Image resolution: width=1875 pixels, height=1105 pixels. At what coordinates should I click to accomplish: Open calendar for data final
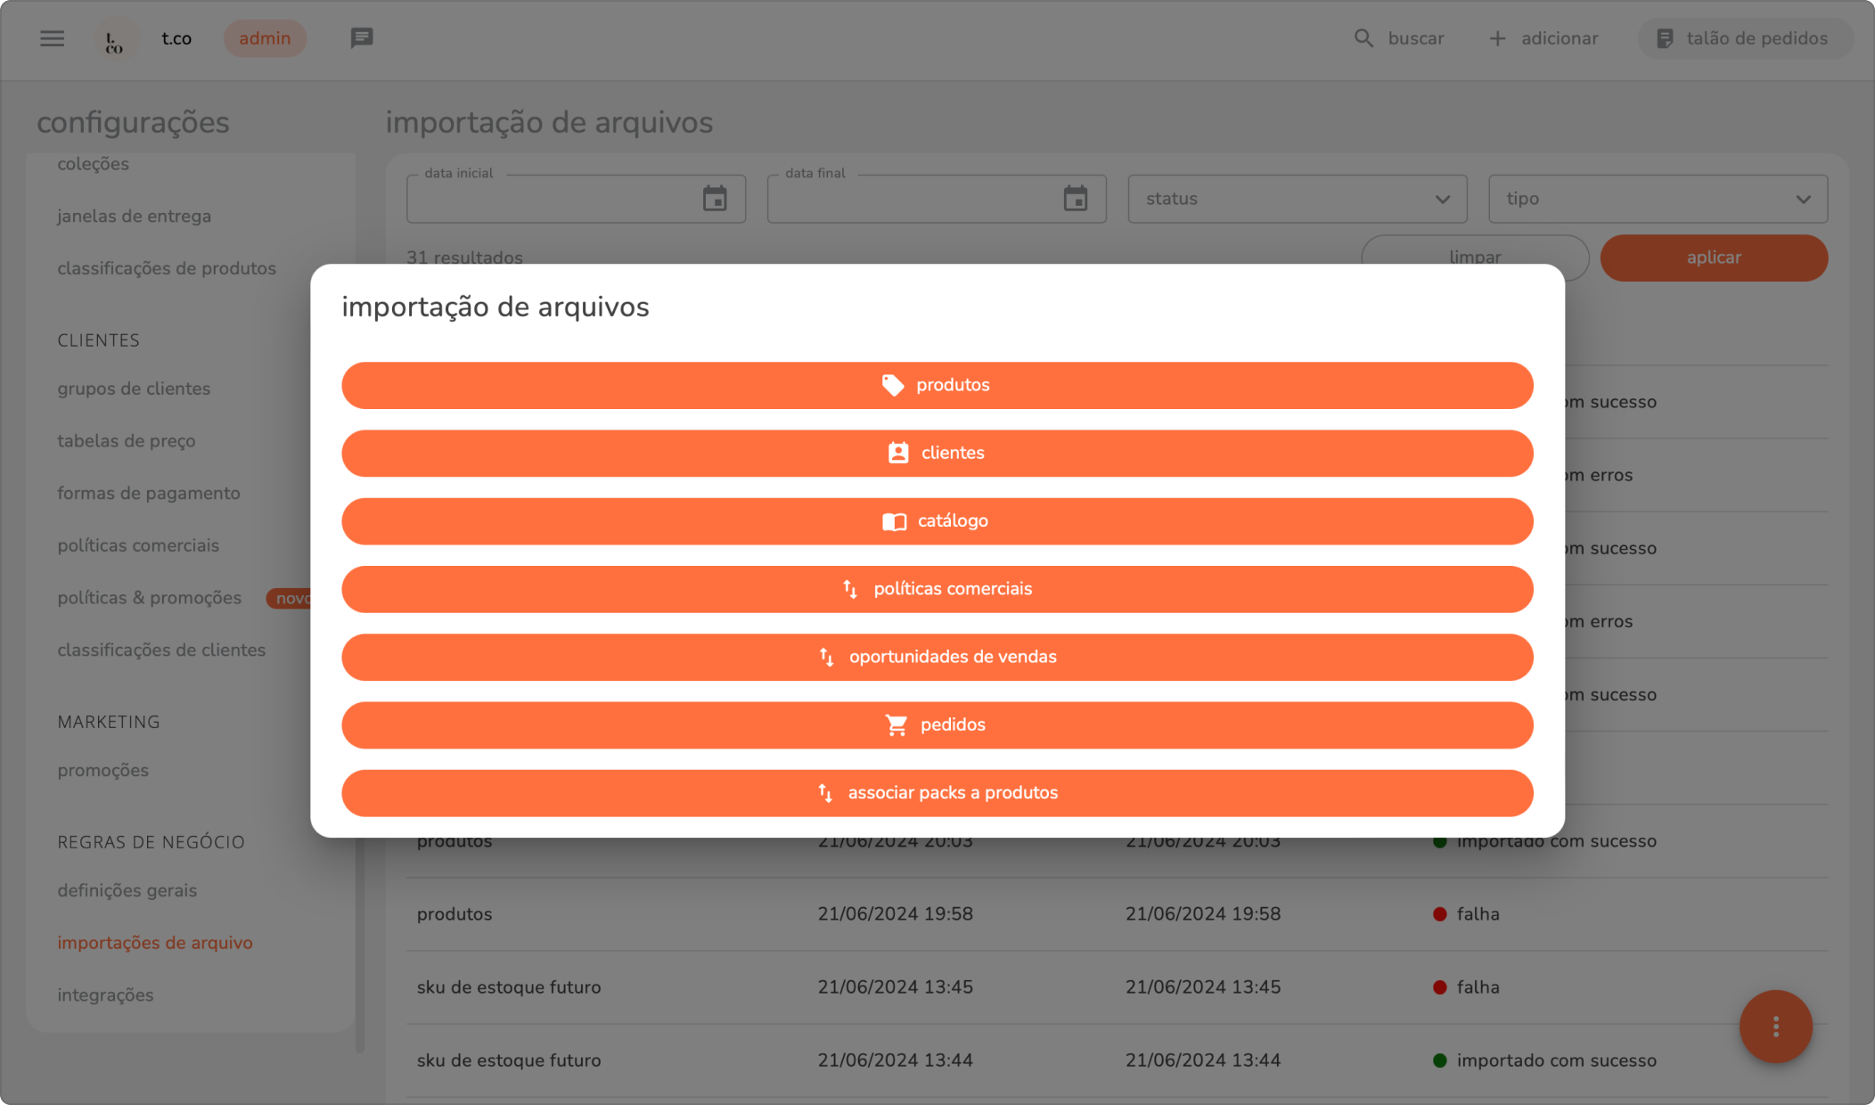(1076, 199)
